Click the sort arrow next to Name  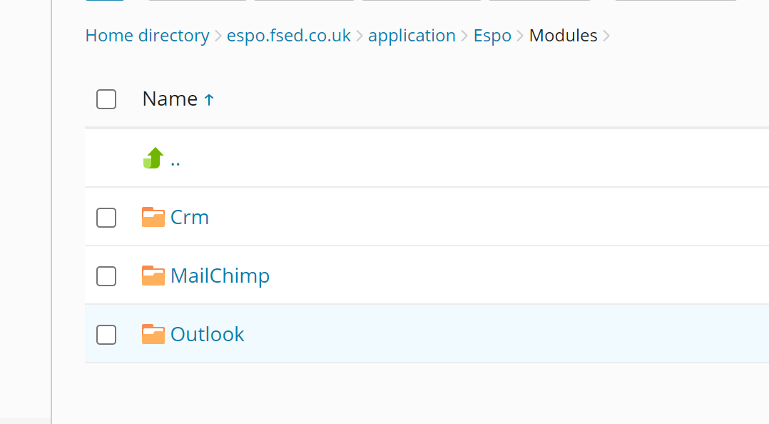(x=209, y=100)
